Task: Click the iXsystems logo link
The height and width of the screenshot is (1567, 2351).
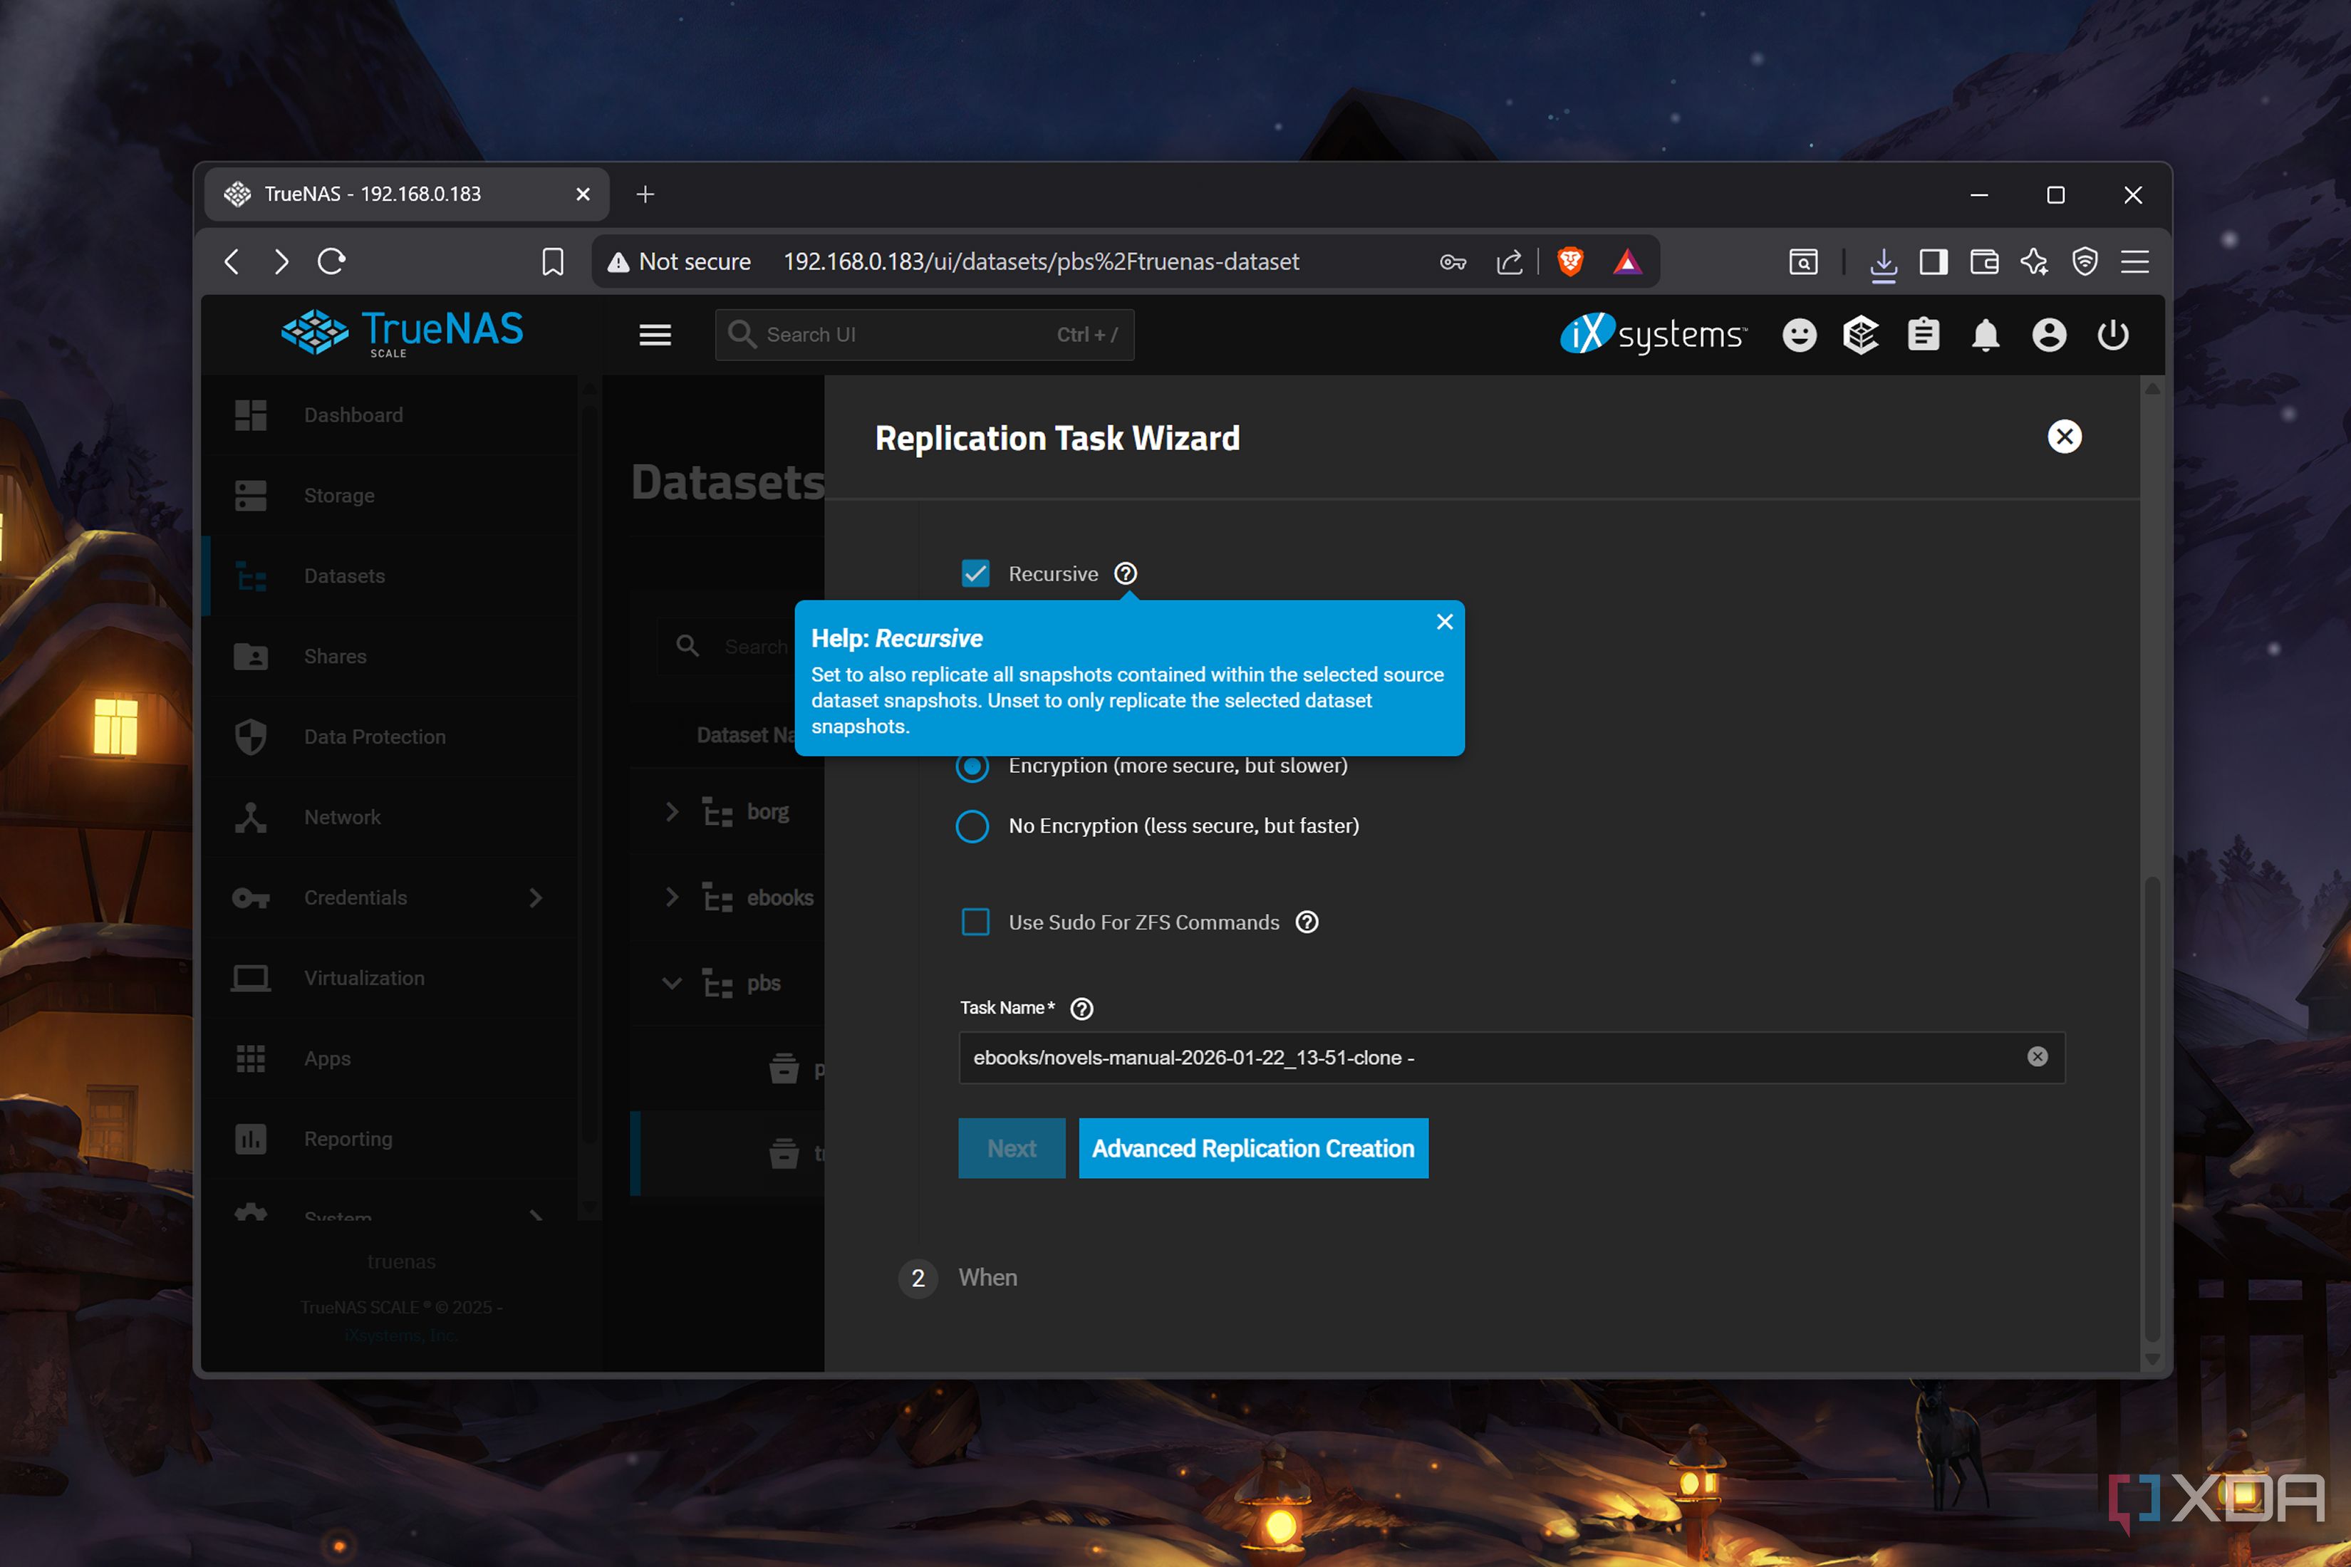Action: (1654, 335)
